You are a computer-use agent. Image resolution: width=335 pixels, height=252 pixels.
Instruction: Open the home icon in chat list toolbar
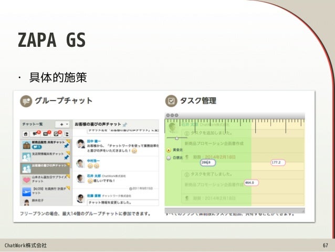pos(26,134)
